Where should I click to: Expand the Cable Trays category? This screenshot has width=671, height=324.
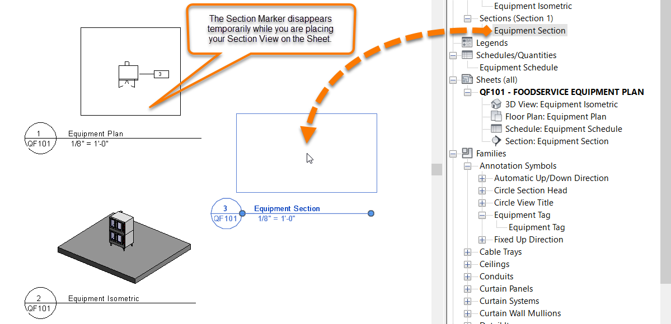pos(468,251)
